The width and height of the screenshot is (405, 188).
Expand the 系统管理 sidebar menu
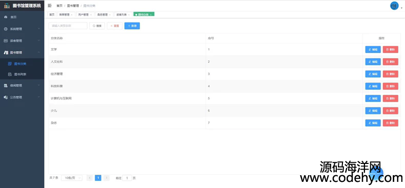pos(22,29)
